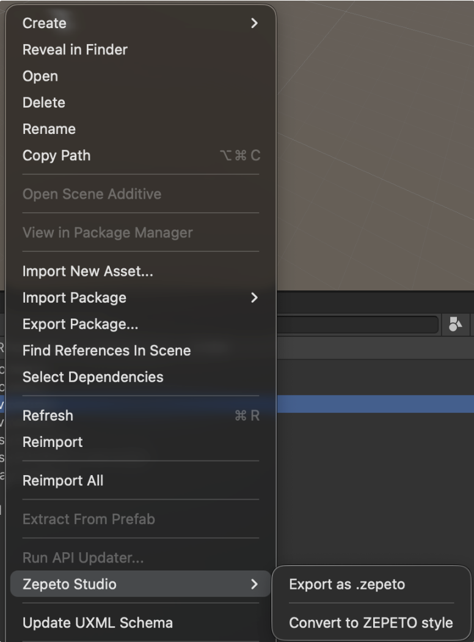474x642 pixels.
Task: Select Export Package...
Action: click(140, 324)
